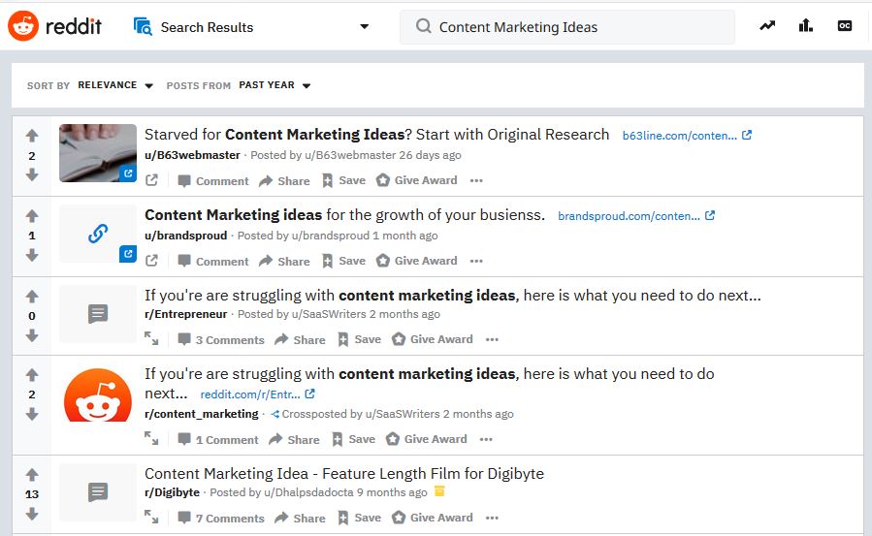This screenshot has height=536, width=872.
Task: Click the search magnifier icon
Action: click(x=423, y=26)
